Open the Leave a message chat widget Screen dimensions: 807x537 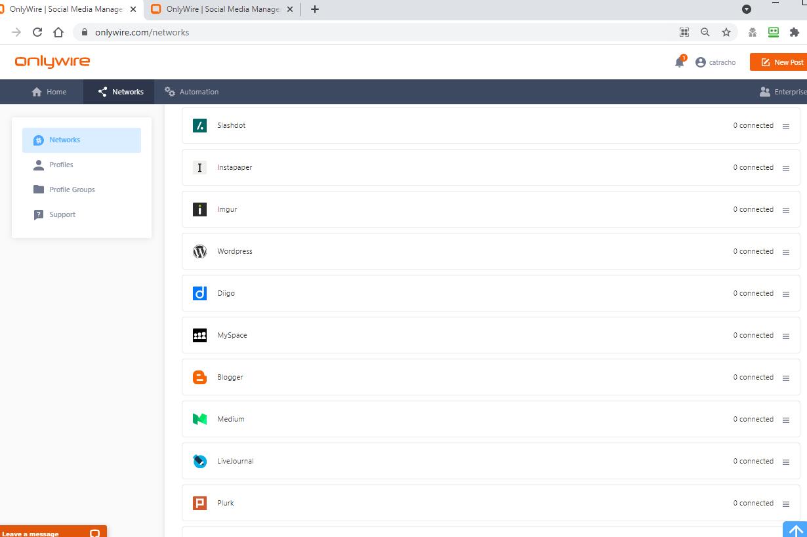click(x=52, y=532)
